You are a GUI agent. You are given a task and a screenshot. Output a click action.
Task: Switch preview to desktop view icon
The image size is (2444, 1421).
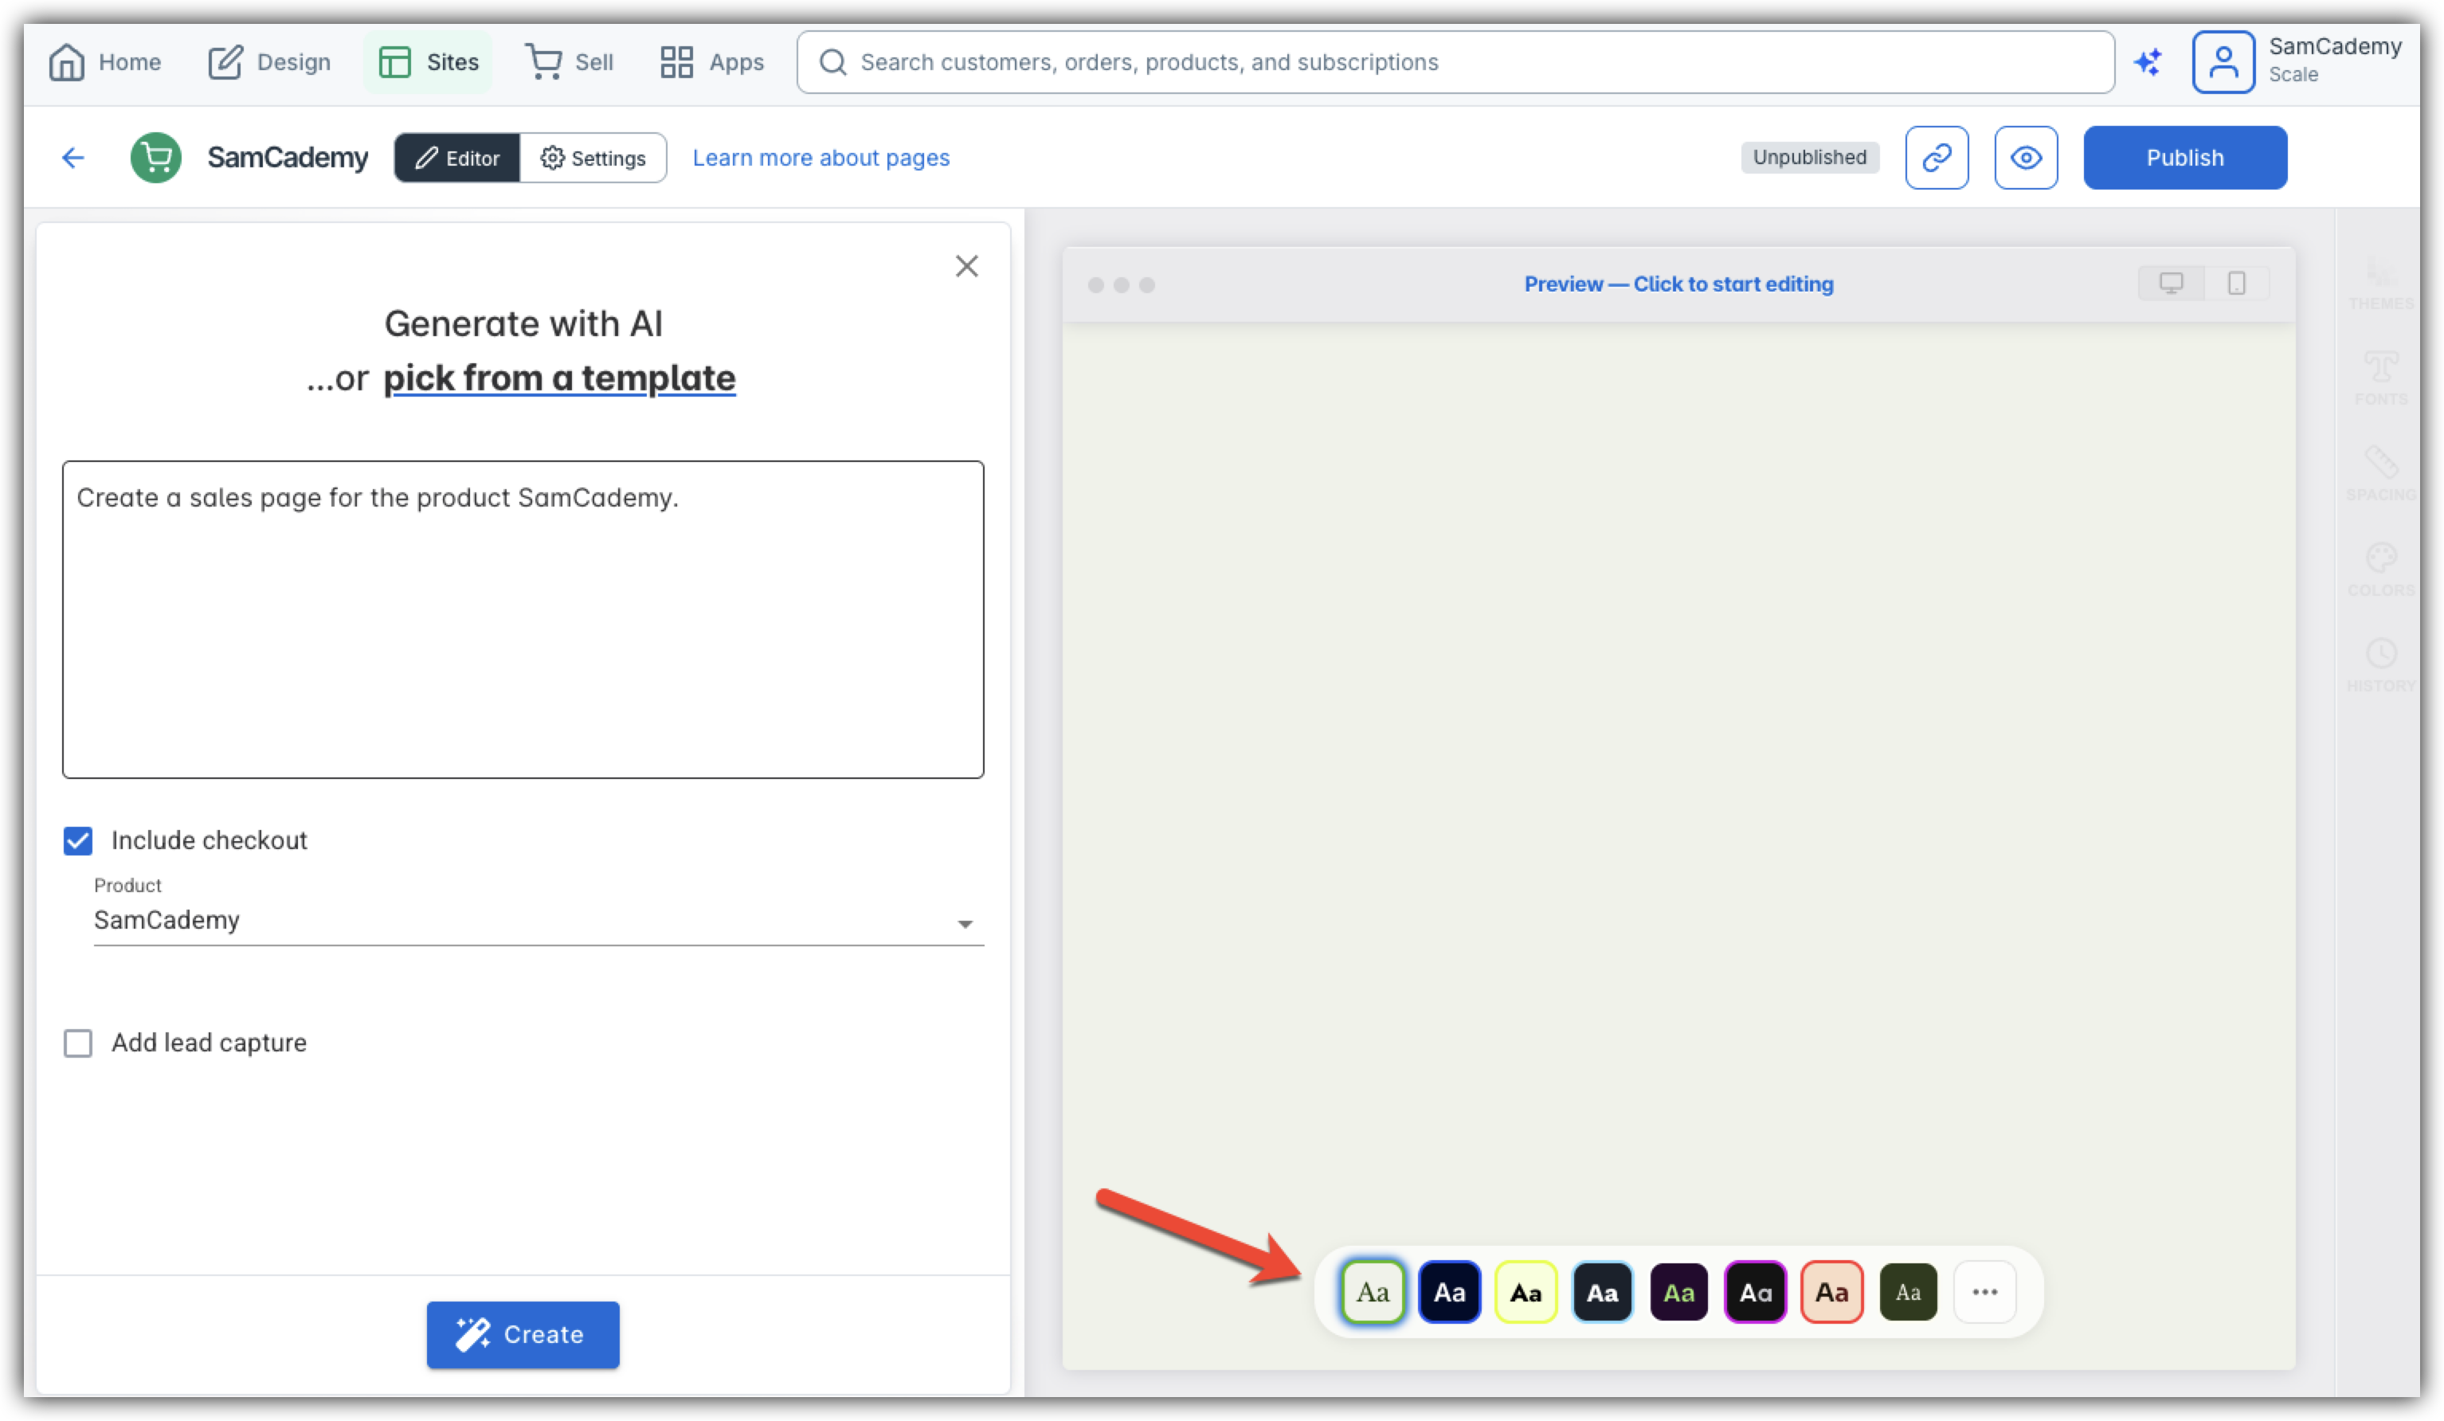coord(2171,284)
